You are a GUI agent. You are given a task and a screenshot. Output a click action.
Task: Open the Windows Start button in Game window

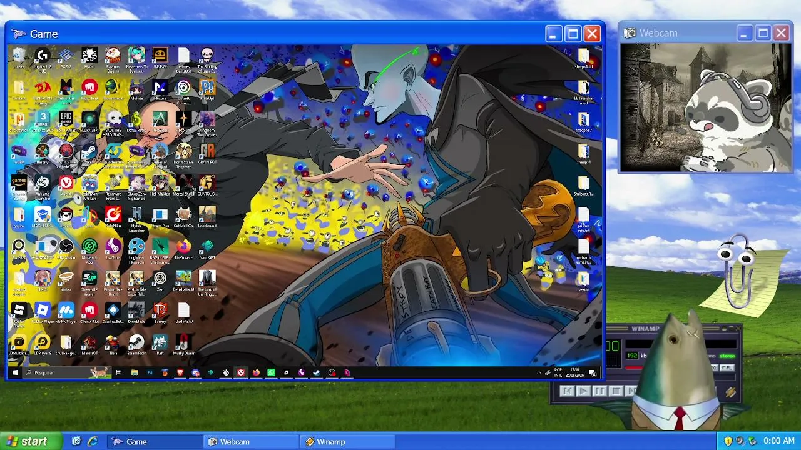point(14,372)
